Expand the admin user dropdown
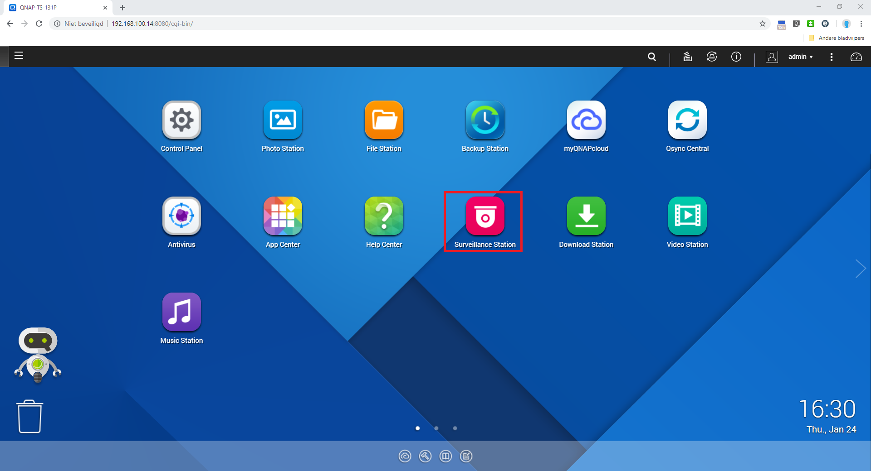871x471 pixels. pyautogui.click(x=801, y=57)
